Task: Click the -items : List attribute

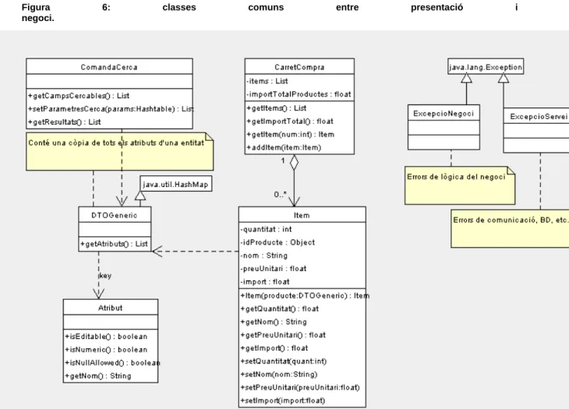Action: (x=267, y=81)
